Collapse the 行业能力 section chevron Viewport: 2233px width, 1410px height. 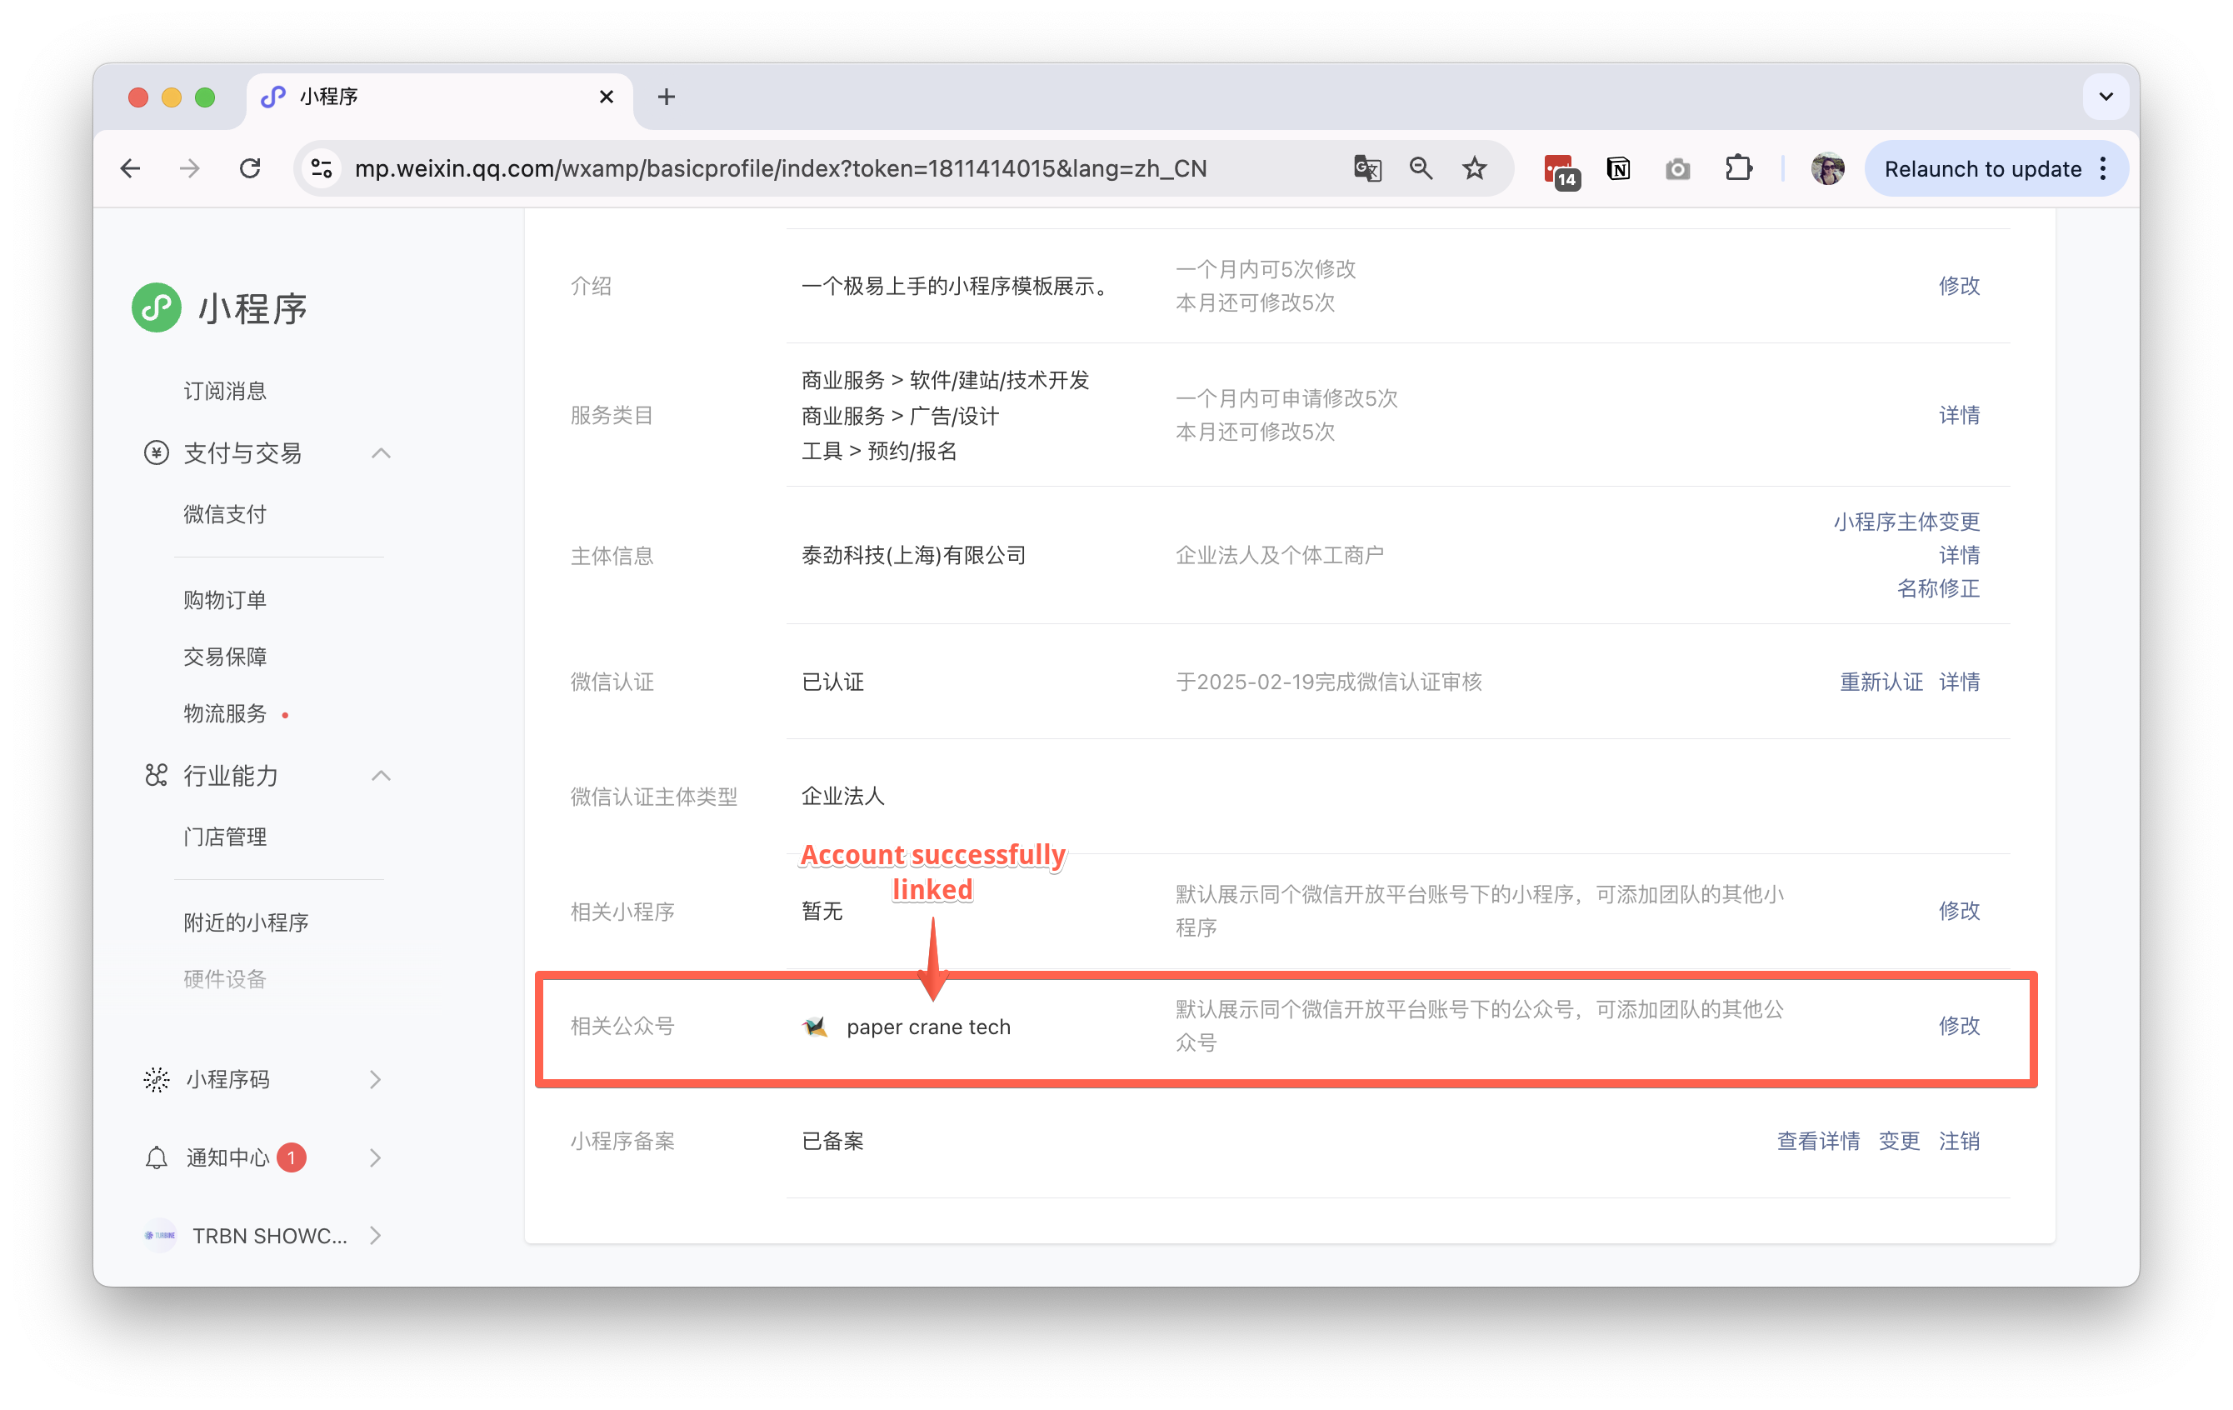pyautogui.click(x=381, y=777)
